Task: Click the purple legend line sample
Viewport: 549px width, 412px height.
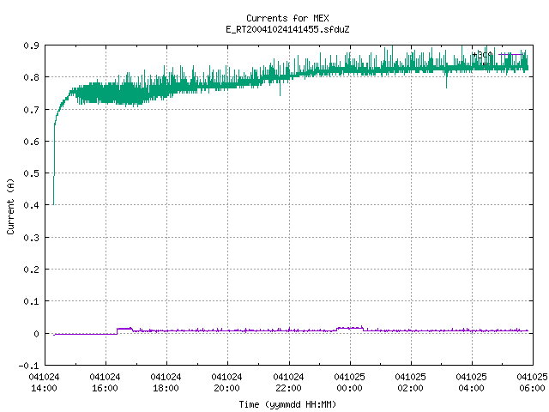Action: click(513, 54)
